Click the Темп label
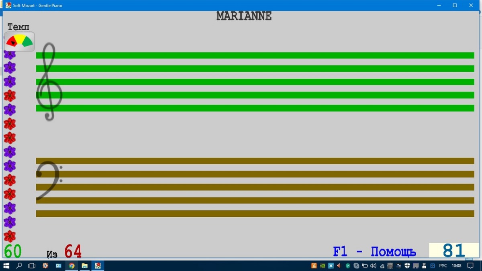Viewport: 482px width, 271px height. click(x=18, y=27)
